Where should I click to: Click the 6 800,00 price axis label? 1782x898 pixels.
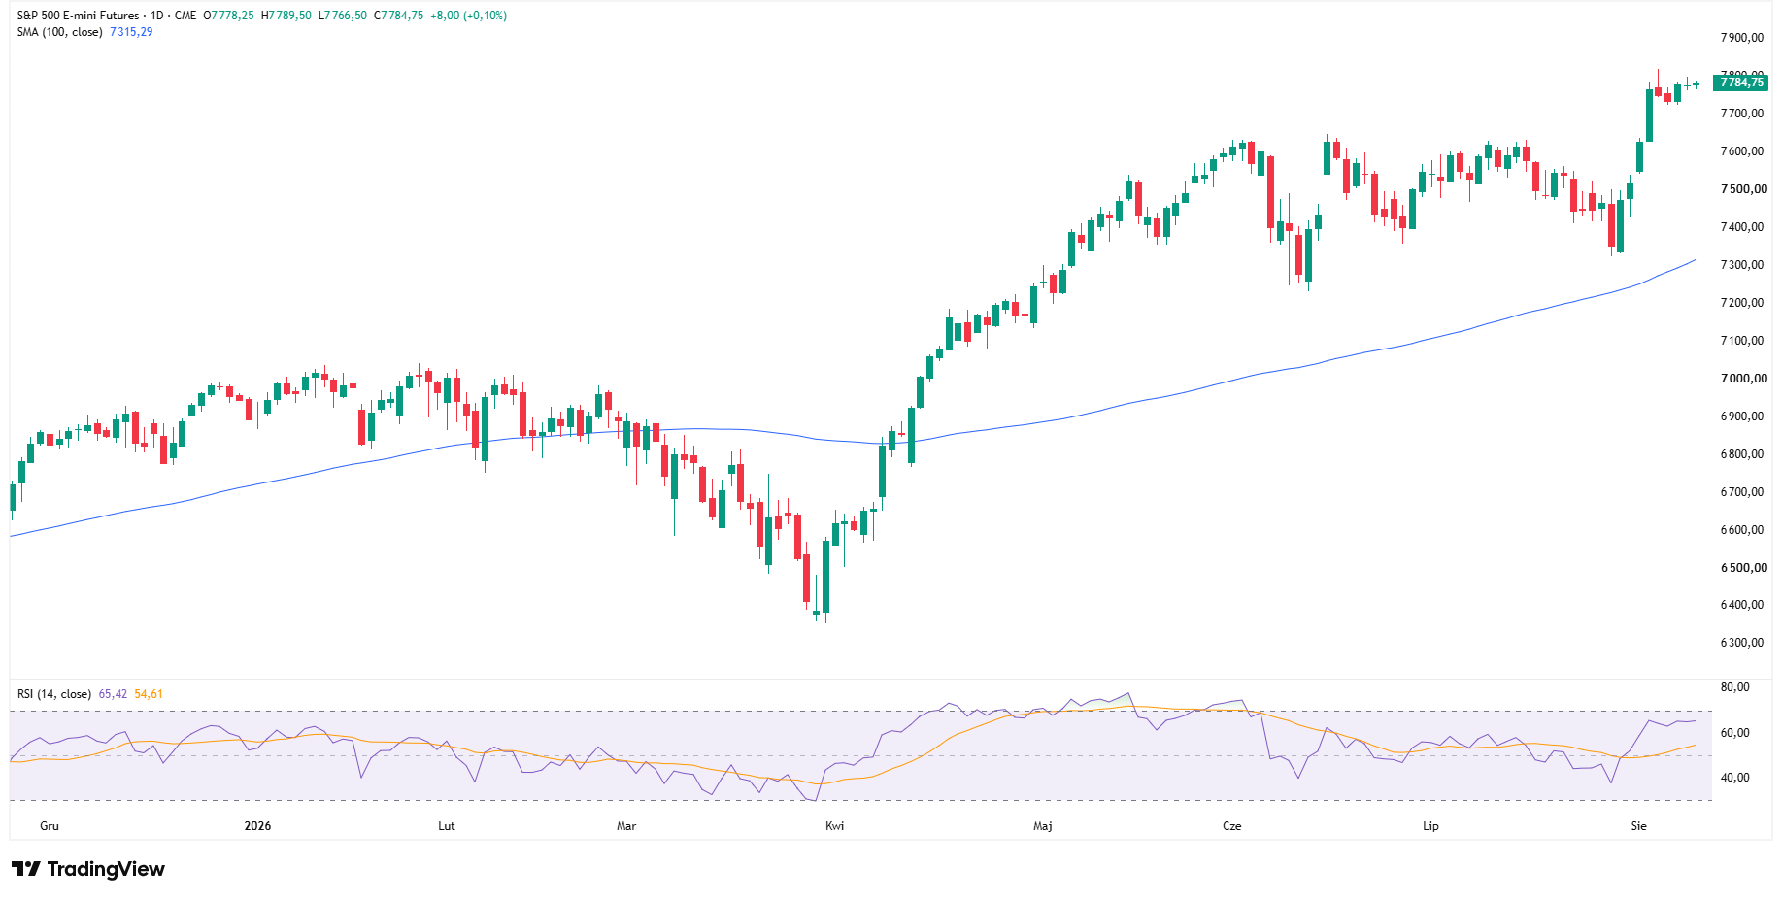(1742, 454)
